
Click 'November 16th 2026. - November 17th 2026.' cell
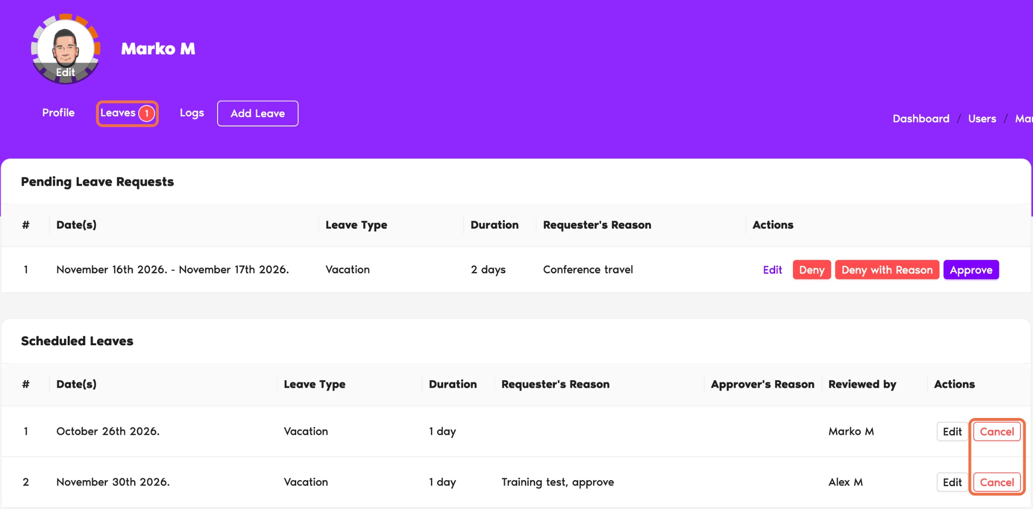click(172, 270)
